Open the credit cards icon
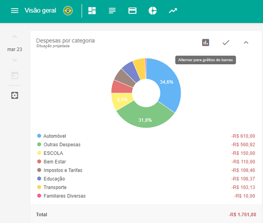The image size is (263, 223). click(133, 11)
